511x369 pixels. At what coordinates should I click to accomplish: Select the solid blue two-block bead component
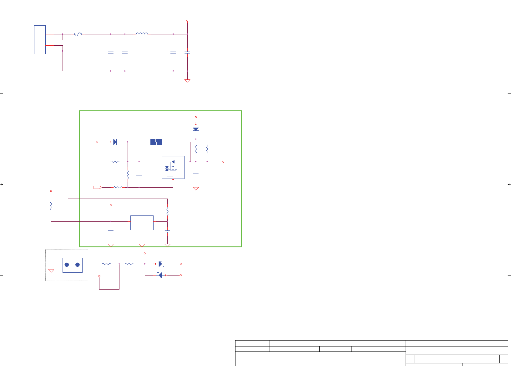(156, 142)
